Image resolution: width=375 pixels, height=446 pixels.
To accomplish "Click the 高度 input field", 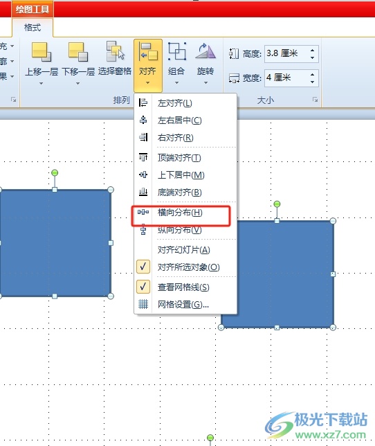I will pyautogui.click(x=286, y=53).
